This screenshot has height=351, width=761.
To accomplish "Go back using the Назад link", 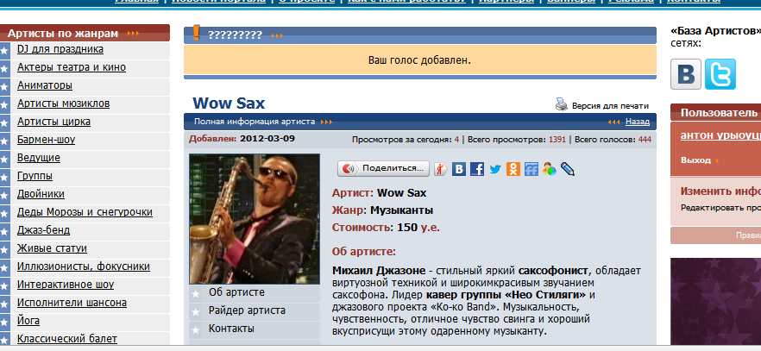I will [638, 122].
